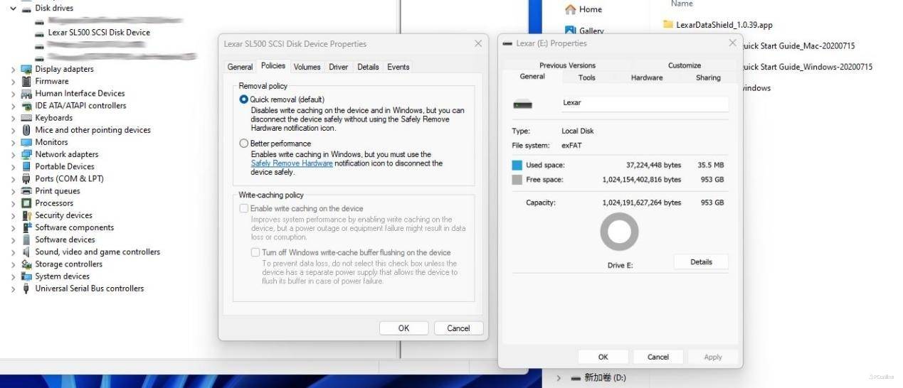Select the Better performance radio button
The image size is (903, 388).
pos(244,144)
